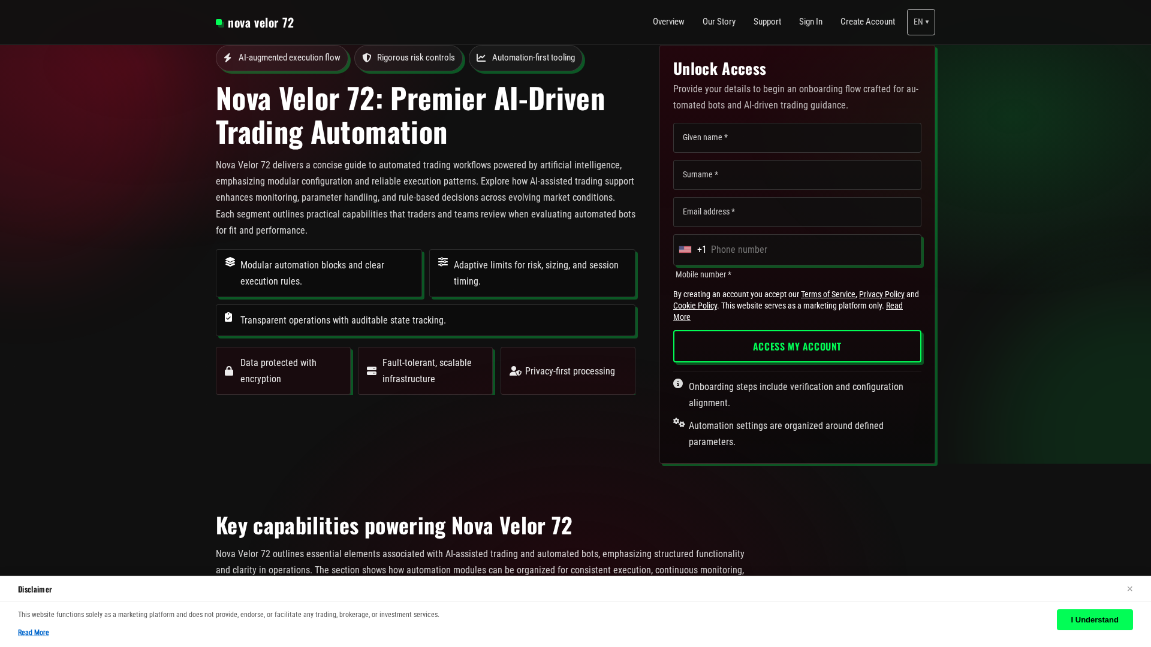1151x647 pixels.
Task: Click 'Privacy-first processing' card
Action: click(x=568, y=371)
